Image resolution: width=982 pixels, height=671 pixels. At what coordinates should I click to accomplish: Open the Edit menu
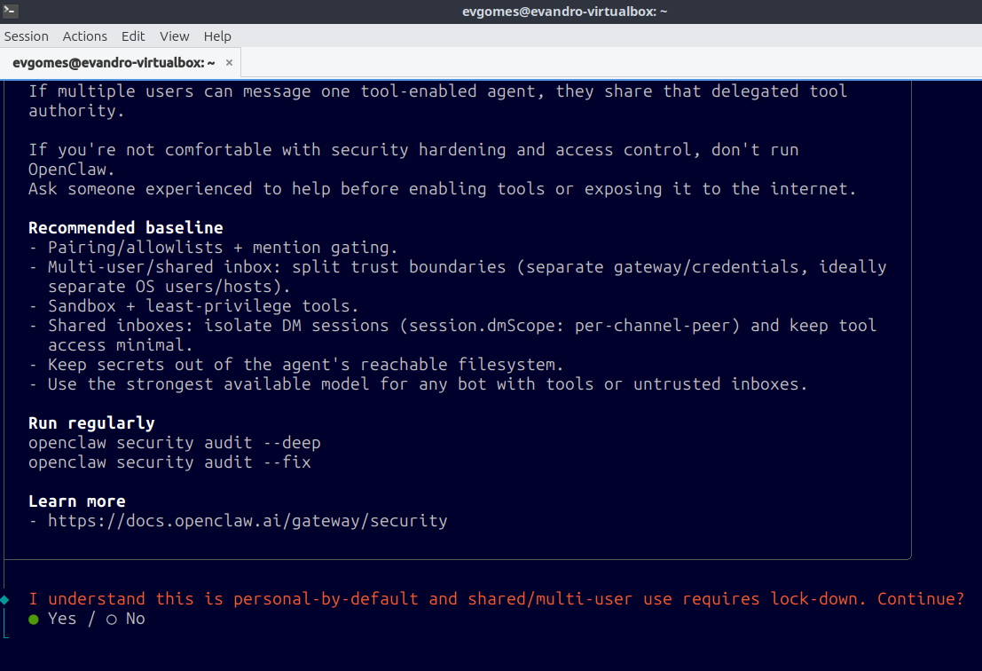[133, 36]
